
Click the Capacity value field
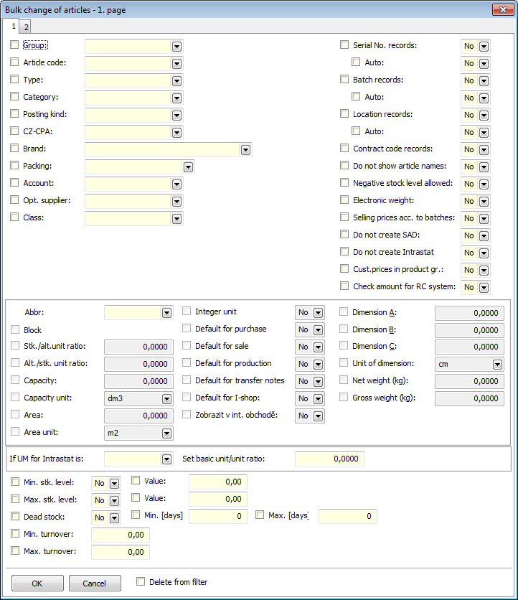(x=138, y=381)
